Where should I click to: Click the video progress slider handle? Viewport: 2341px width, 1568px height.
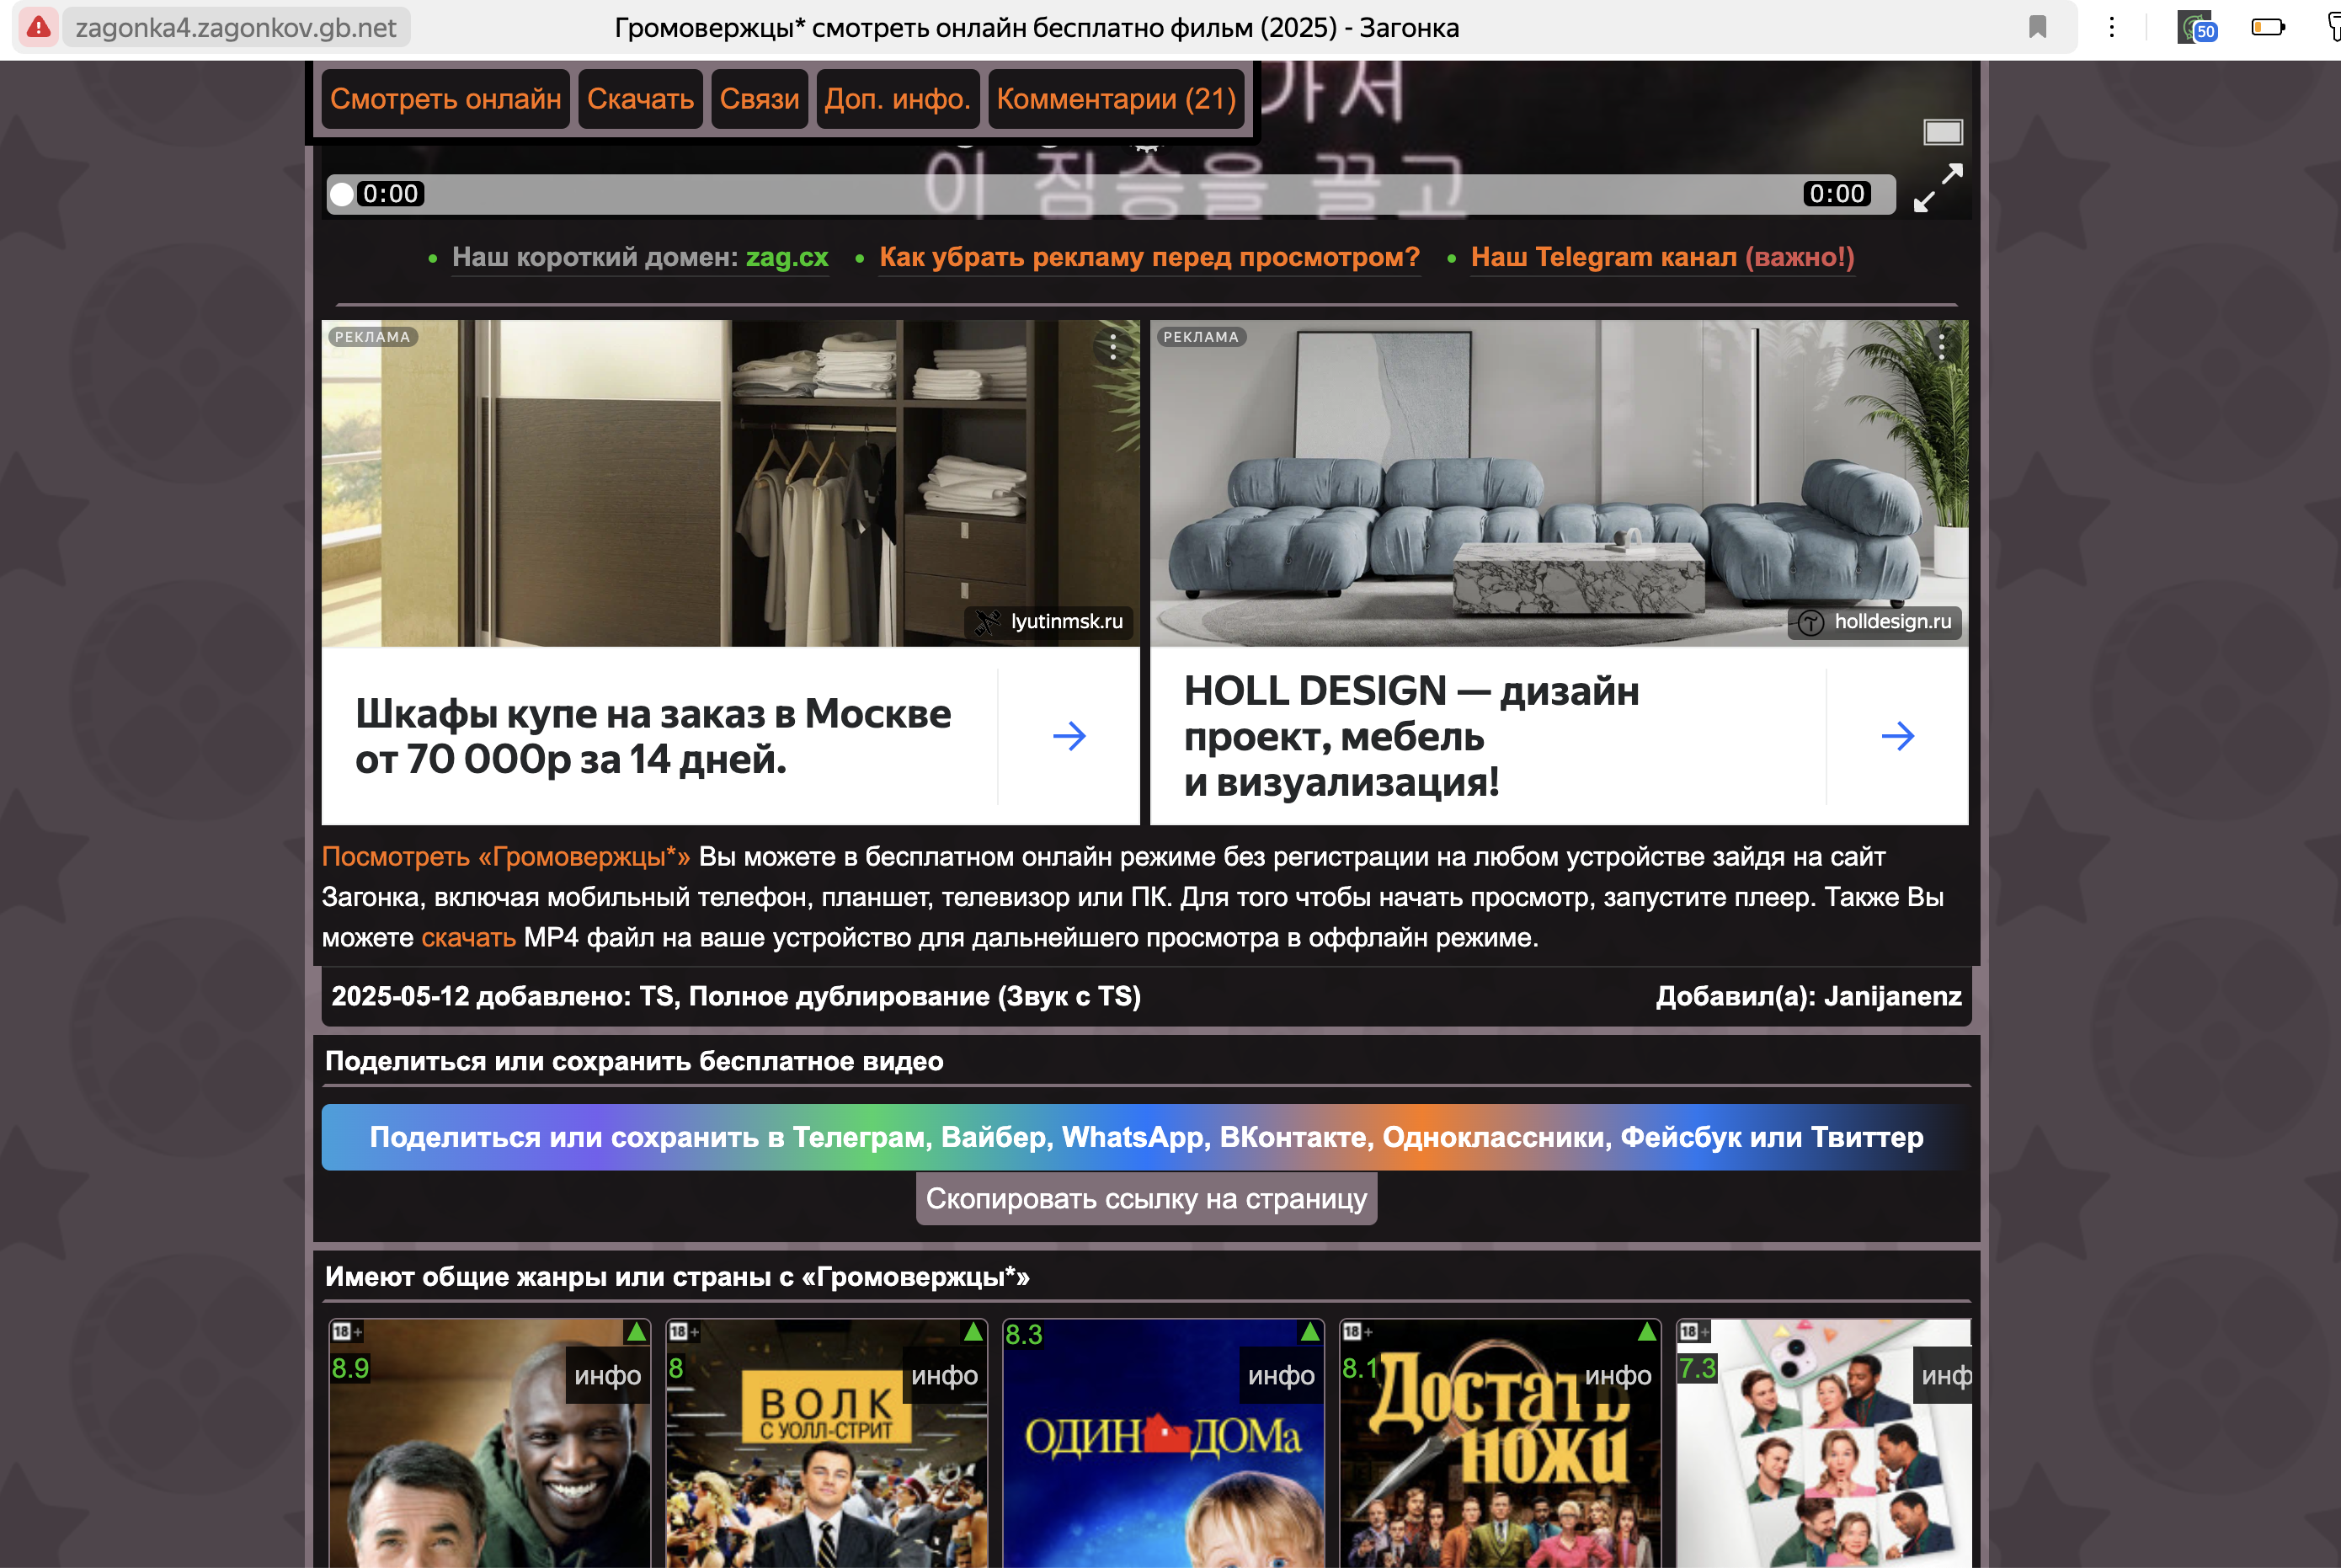[341, 194]
